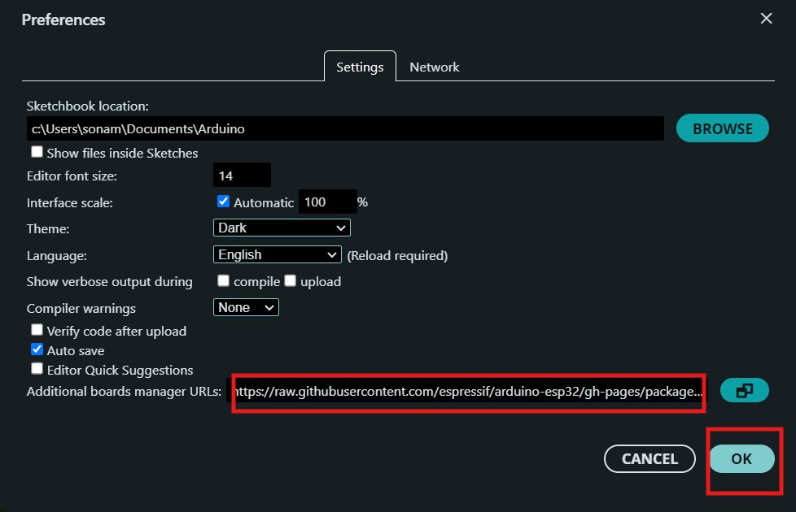Click the "Show verbose output during" label
The image size is (796, 512).
pyautogui.click(x=110, y=282)
